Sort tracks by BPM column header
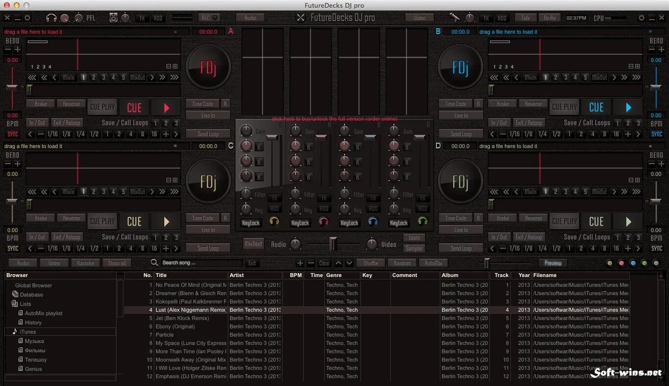The width and height of the screenshot is (669, 386). point(293,275)
